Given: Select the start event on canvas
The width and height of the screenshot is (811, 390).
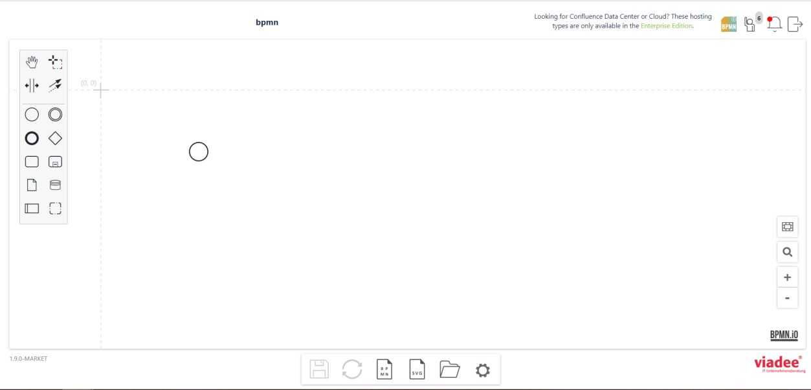Looking at the screenshot, I should [199, 152].
